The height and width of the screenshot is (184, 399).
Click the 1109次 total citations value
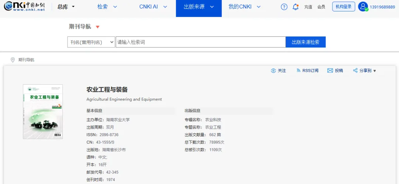[x=215, y=150]
